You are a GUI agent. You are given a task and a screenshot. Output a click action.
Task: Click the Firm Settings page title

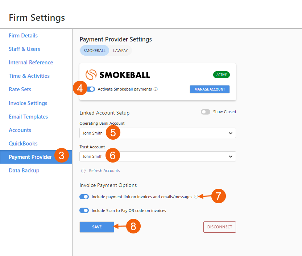coord(37,17)
